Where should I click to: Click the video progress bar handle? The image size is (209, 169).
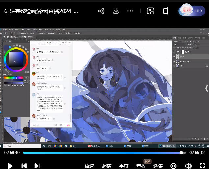[181, 153]
